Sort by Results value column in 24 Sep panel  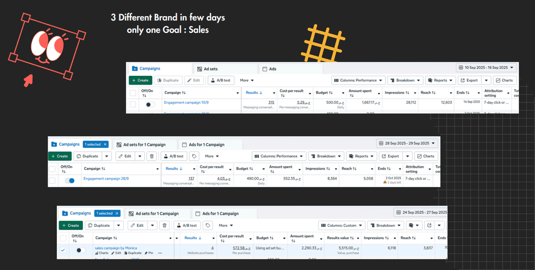coord(341,238)
